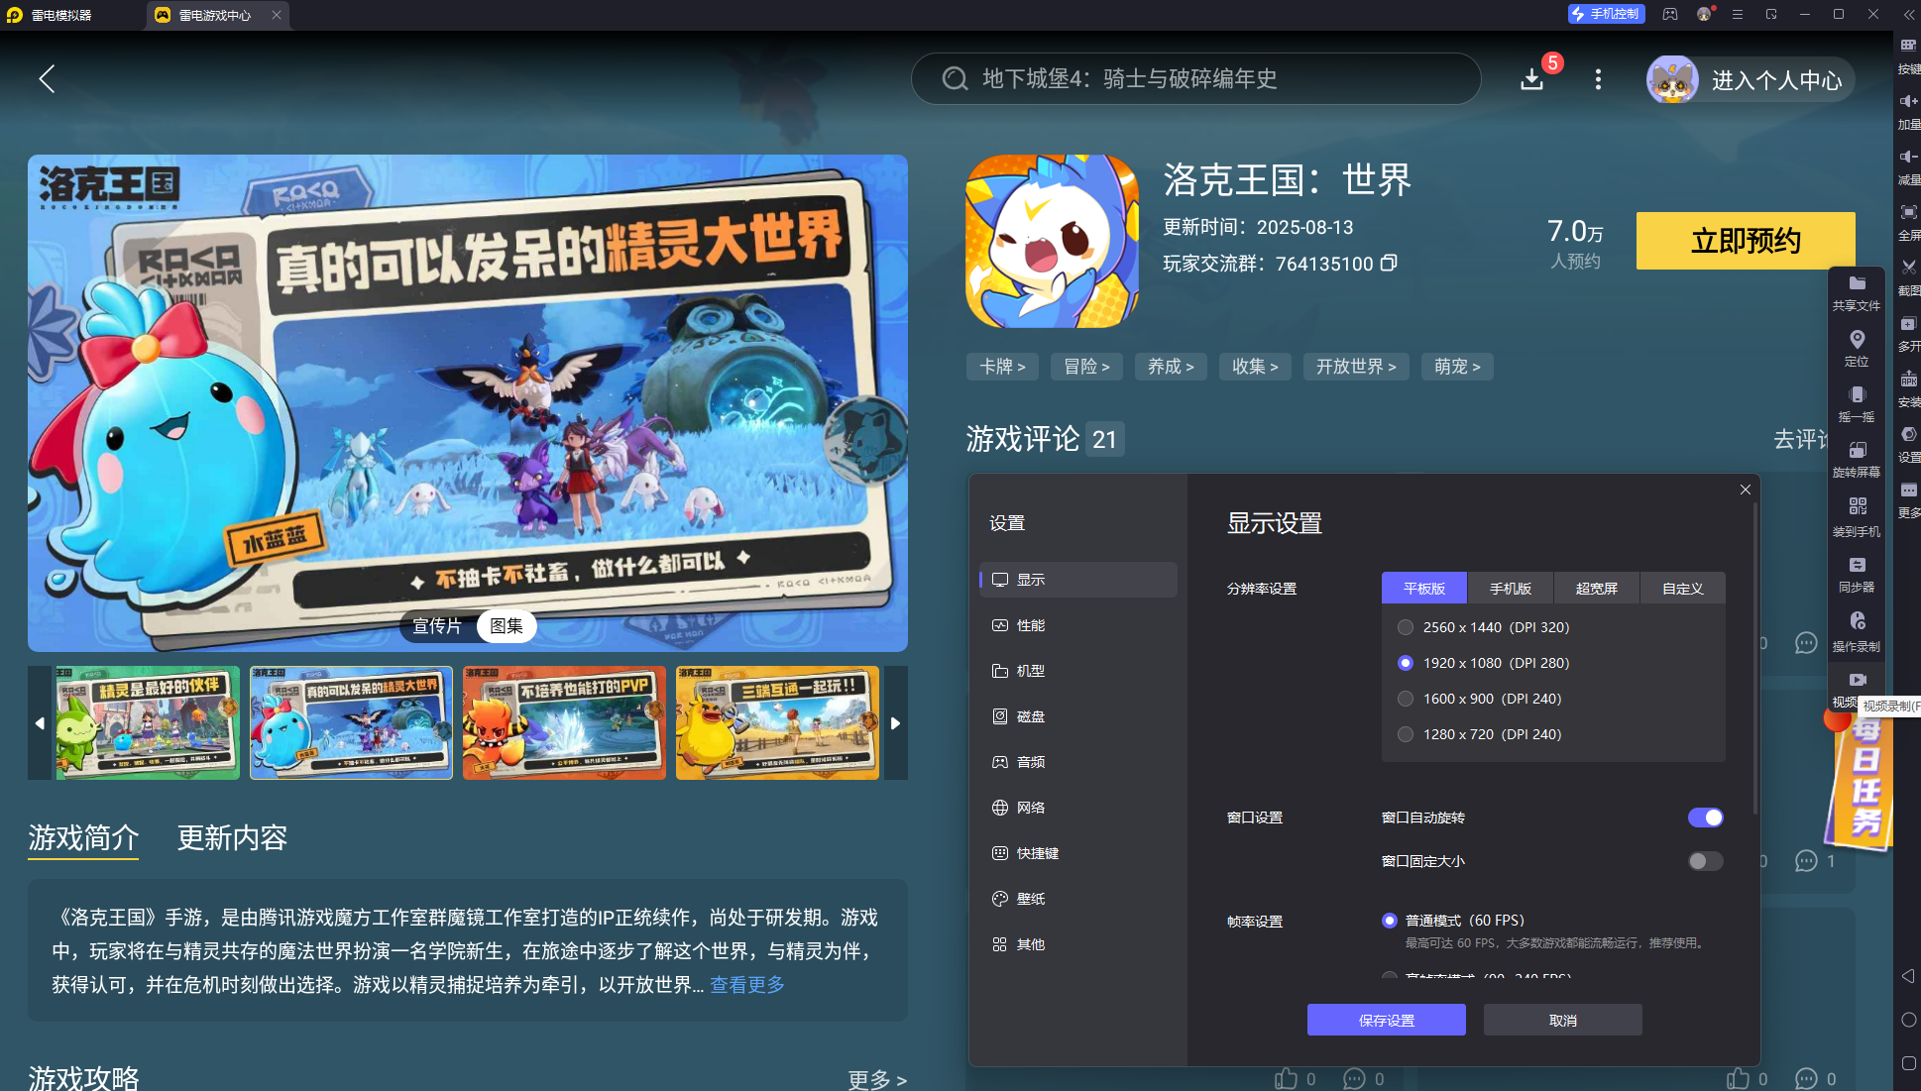Disable the 窗口自动旋转 toggle
1921x1091 pixels.
(x=1705, y=818)
